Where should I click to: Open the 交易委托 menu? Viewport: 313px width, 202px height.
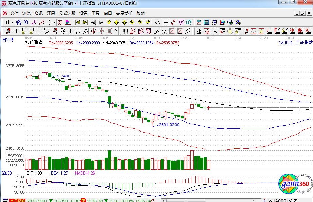[x=124, y=13]
